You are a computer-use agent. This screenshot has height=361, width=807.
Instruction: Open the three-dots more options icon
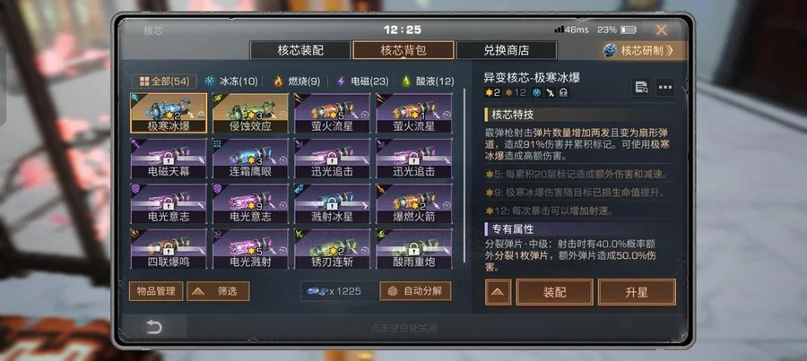tap(665, 88)
